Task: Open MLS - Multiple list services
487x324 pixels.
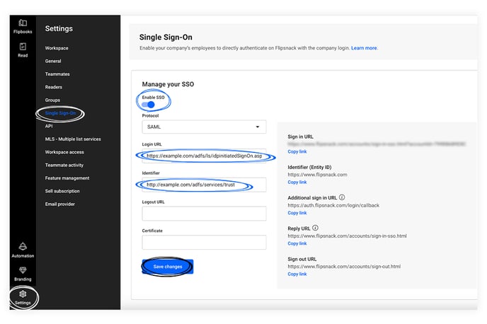Action: [73, 139]
